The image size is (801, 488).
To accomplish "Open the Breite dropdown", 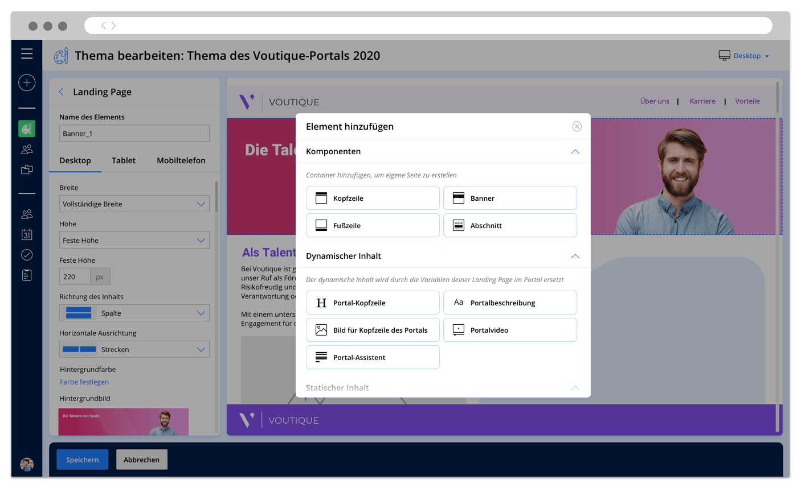I will point(134,204).
